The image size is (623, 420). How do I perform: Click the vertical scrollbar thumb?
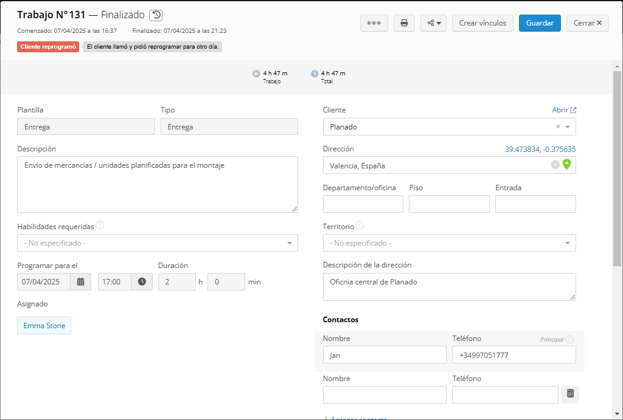coord(617,169)
